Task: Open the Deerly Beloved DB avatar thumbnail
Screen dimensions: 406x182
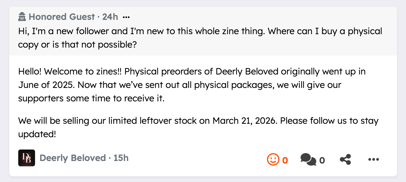Action: pos(27,158)
